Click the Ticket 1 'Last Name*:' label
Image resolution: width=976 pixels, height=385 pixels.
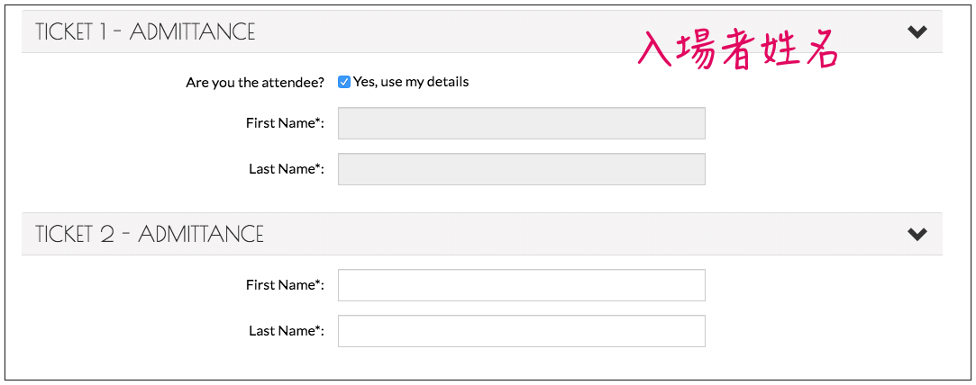[x=287, y=169]
